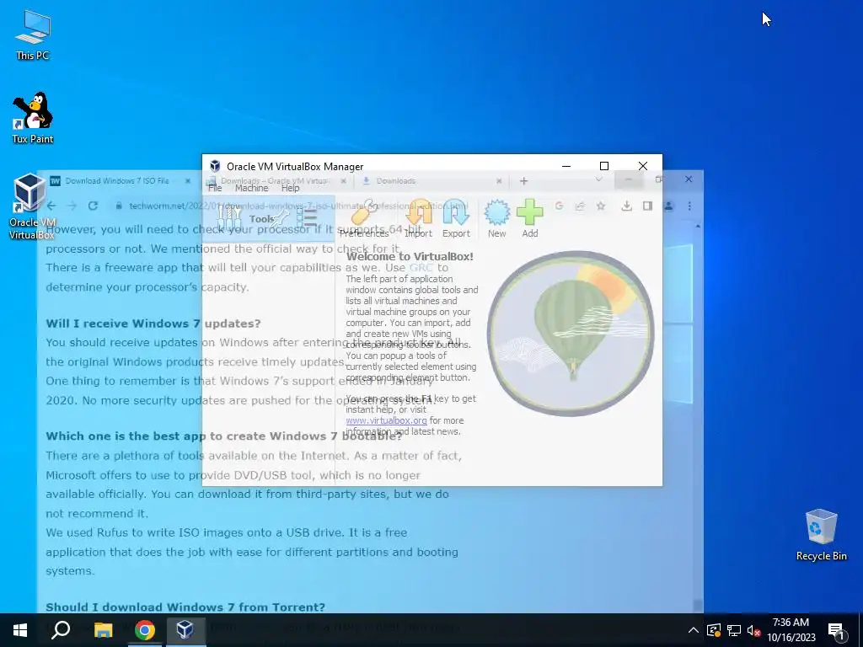Show hidden system tray icons

tap(694, 630)
